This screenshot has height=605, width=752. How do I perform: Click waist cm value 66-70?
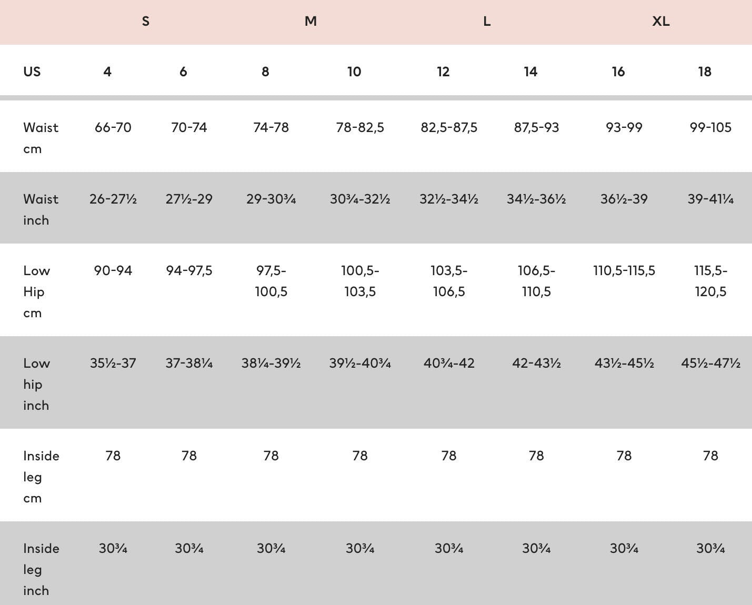[113, 127]
